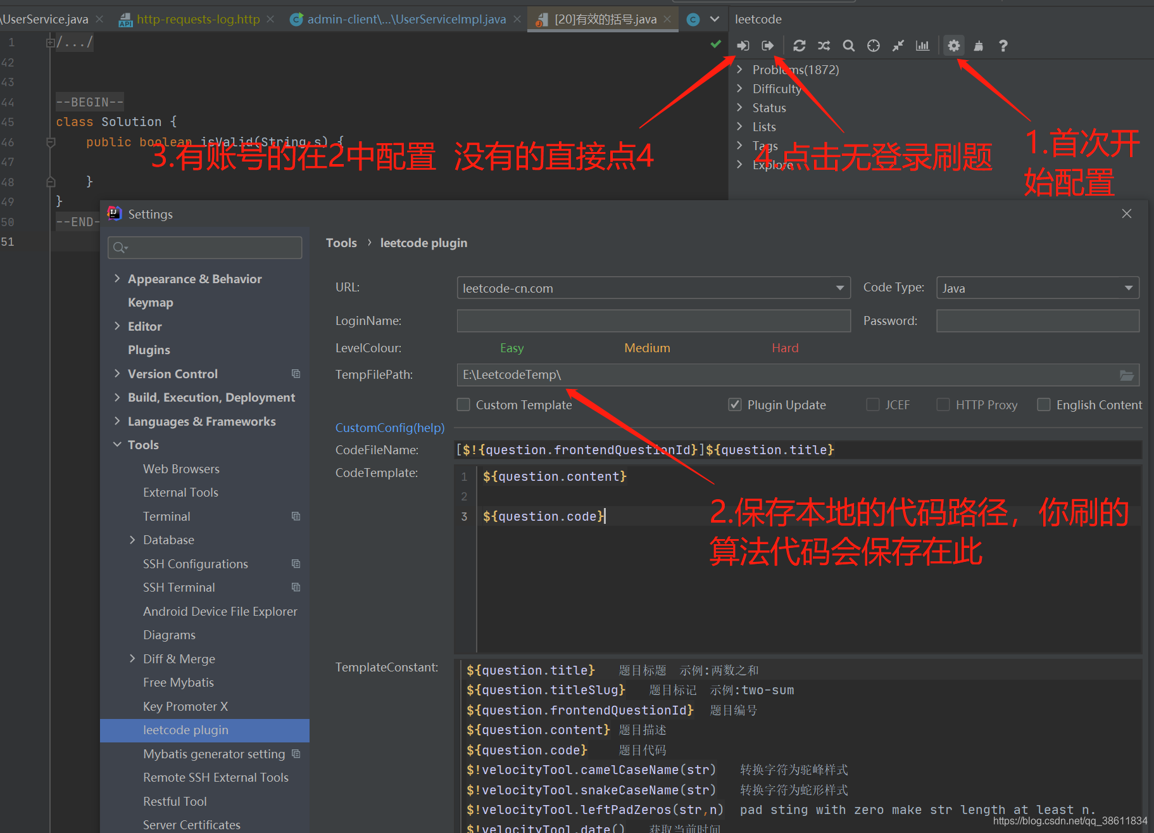
Task: Expand Appearance & Behavior settings
Action: (x=117, y=279)
